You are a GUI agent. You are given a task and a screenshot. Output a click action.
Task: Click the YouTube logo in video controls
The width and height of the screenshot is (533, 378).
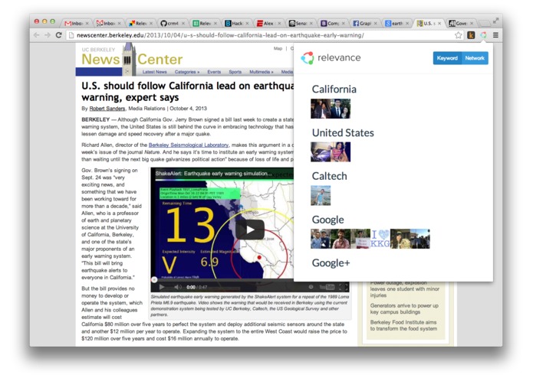click(x=327, y=287)
